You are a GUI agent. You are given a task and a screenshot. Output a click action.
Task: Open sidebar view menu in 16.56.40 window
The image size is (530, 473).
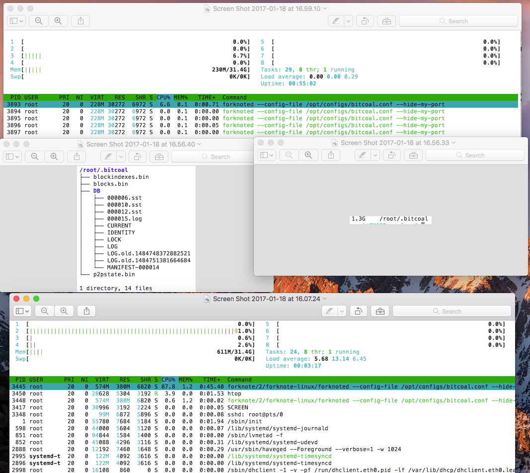pyautogui.click(x=12, y=157)
